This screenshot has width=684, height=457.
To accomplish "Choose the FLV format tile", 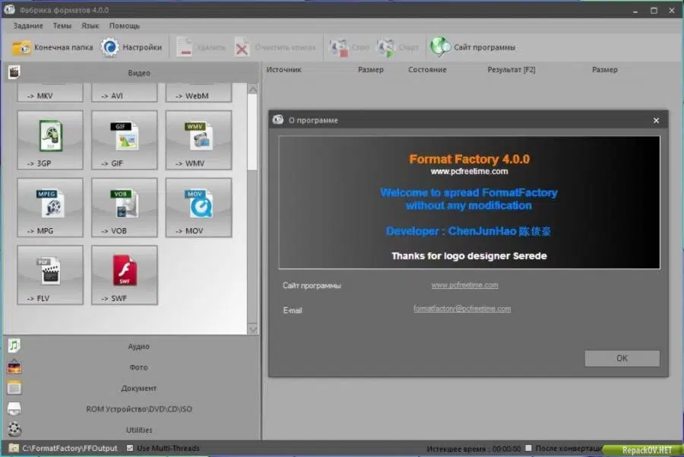I will pos(50,275).
